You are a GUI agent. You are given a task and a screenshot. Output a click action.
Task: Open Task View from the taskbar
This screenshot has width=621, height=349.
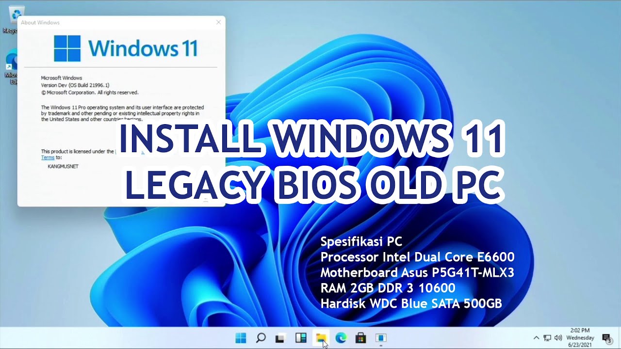click(x=280, y=338)
